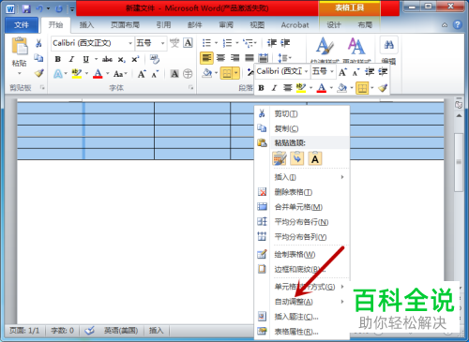The width and height of the screenshot is (469, 342).
Task: Click the Quick Styles gallery icon
Action: (325, 46)
